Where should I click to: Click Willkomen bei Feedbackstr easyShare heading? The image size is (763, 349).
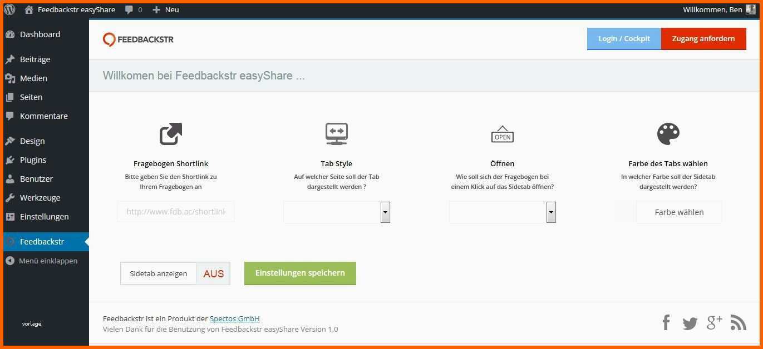(204, 76)
